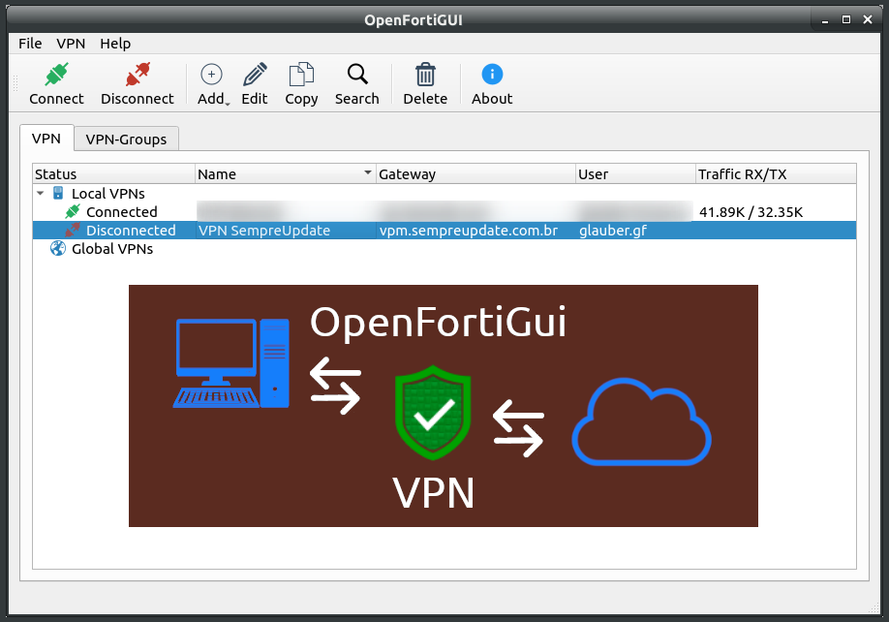
Task: Open the Add button dropdown arrow
Action: coord(228,104)
